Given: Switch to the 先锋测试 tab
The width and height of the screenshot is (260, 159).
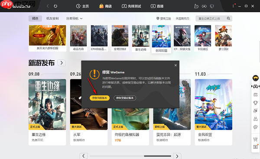Looking at the screenshot, I should click(131, 6).
